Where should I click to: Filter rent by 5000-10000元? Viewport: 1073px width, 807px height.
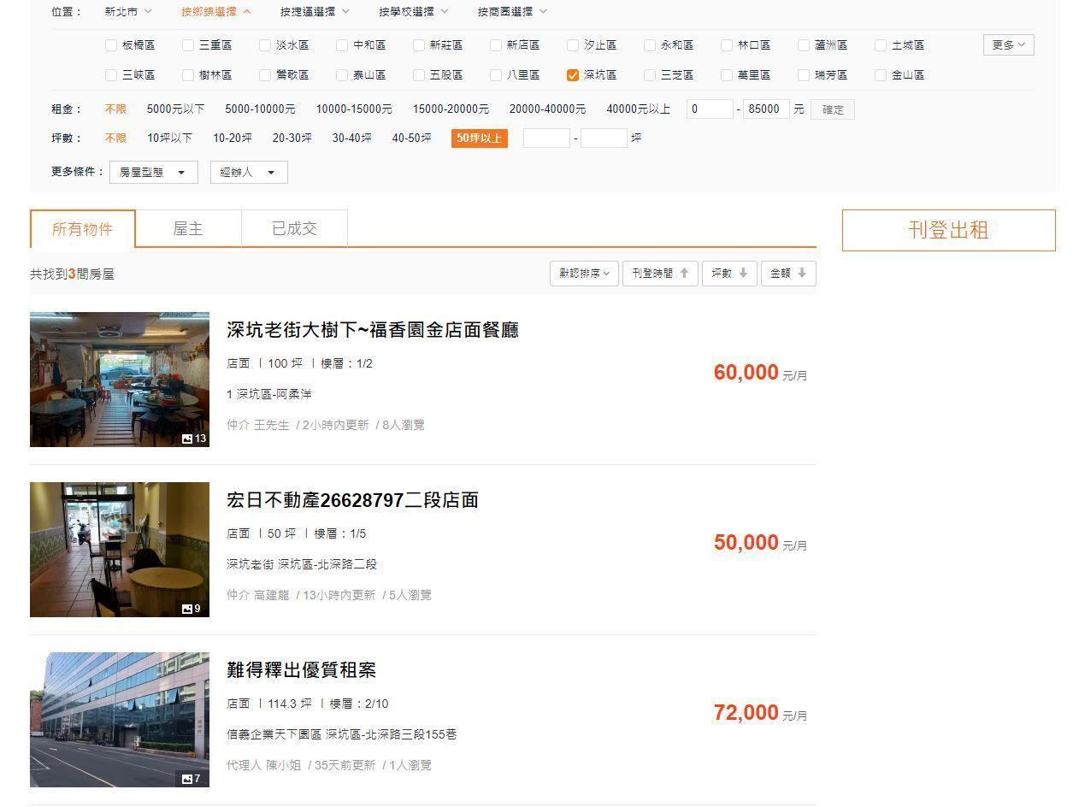tap(260, 109)
